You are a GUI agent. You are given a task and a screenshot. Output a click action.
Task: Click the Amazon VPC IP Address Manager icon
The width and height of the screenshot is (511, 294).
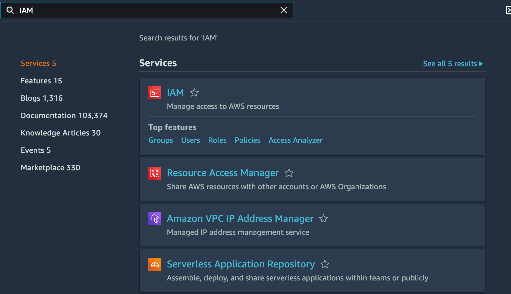155,219
